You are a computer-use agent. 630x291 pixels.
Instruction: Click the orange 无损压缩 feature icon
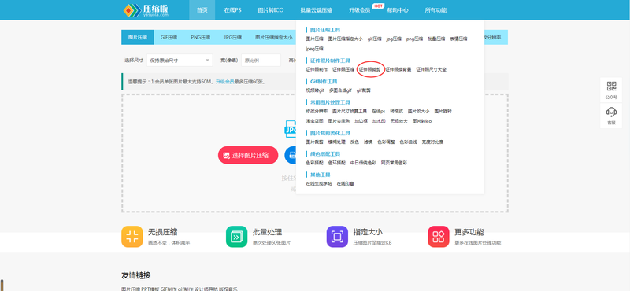(x=132, y=237)
